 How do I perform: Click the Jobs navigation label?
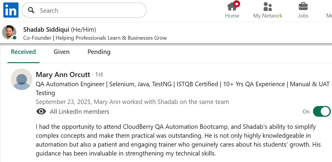pyautogui.click(x=303, y=16)
